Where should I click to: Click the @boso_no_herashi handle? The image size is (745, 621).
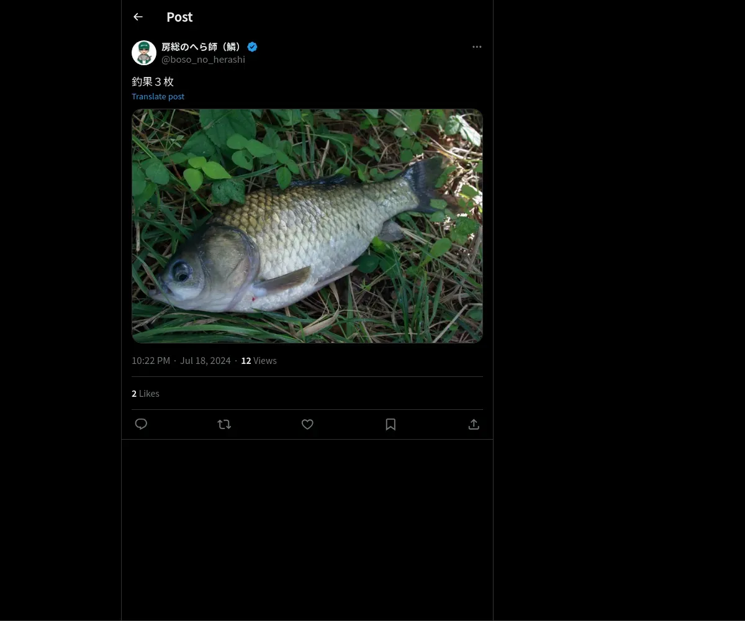[203, 60]
